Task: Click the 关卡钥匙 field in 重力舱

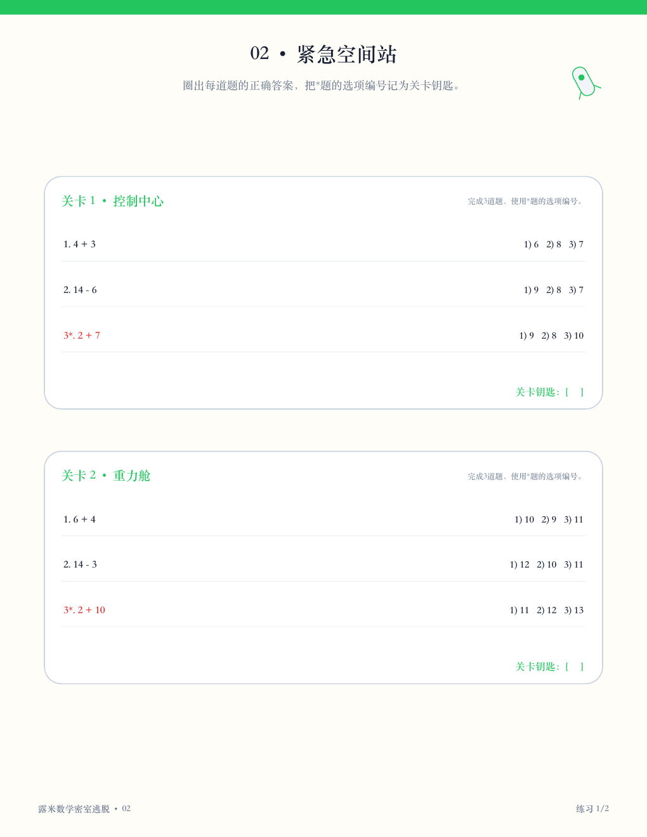Action: coord(549,667)
